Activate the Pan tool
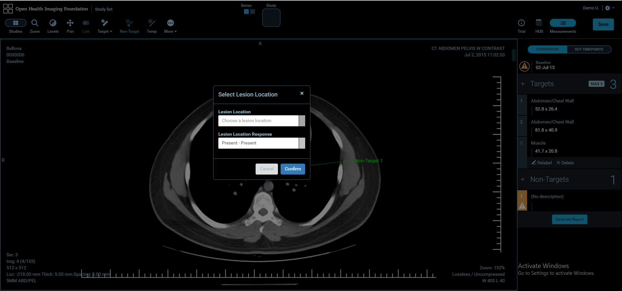This screenshot has width=622, height=291. [70, 23]
